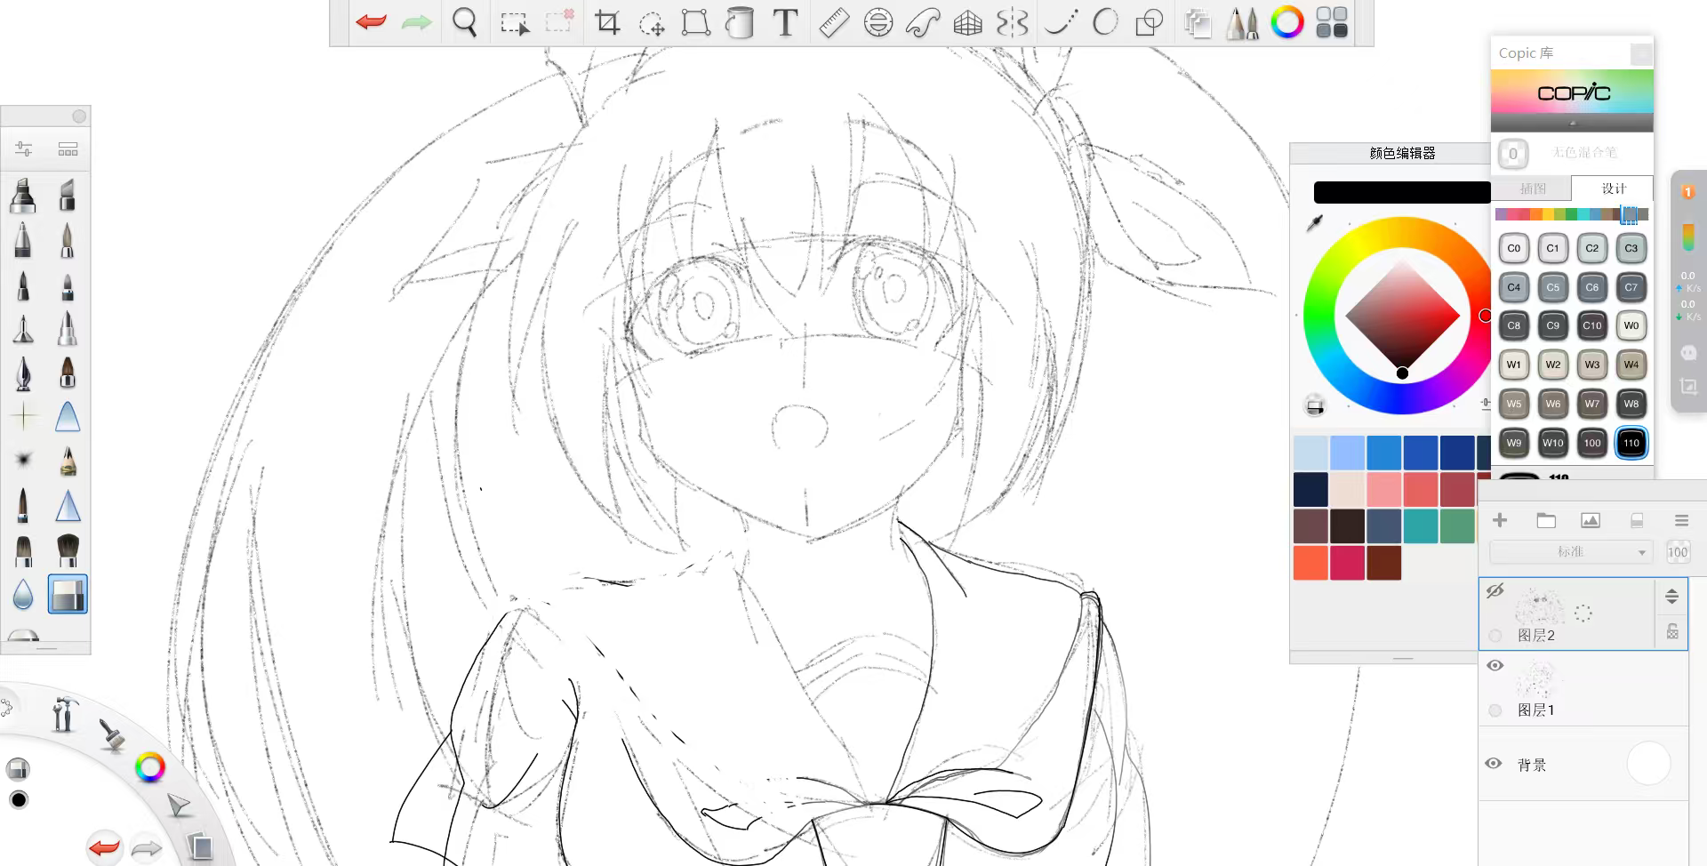1707x866 pixels.
Task: Hide the 背景 background layer
Action: pyautogui.click(x=1494, y=764)
